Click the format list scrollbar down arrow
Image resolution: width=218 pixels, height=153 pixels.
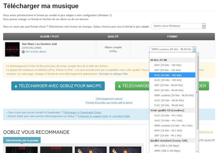(x=197, y=151)
